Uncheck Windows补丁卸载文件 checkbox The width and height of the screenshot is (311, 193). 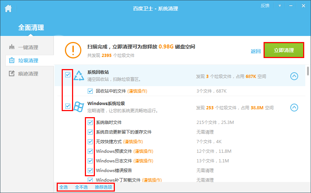[90, 180]
